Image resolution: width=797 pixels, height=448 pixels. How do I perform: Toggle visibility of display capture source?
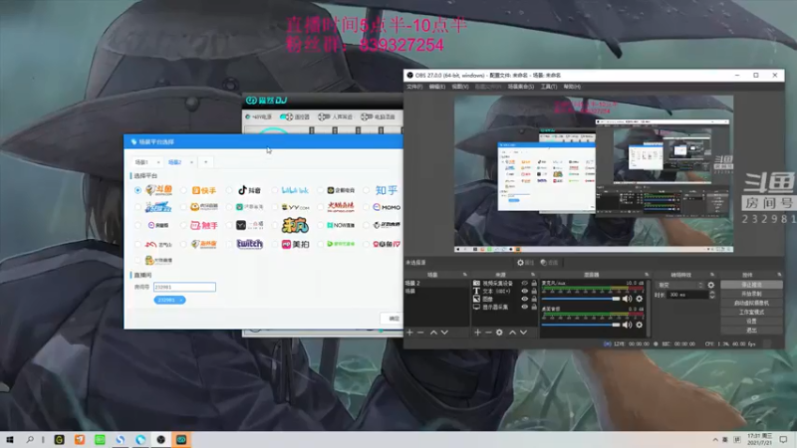(x=525, y=307)
